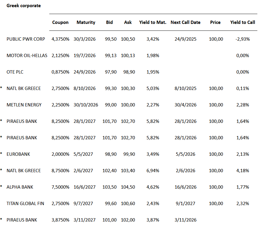
Task: Click the Coupon column header
Action: coord(60,22)
